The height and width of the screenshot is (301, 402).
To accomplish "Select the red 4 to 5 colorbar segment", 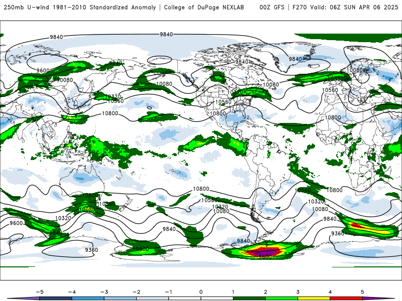I will [x=346, y=298].
